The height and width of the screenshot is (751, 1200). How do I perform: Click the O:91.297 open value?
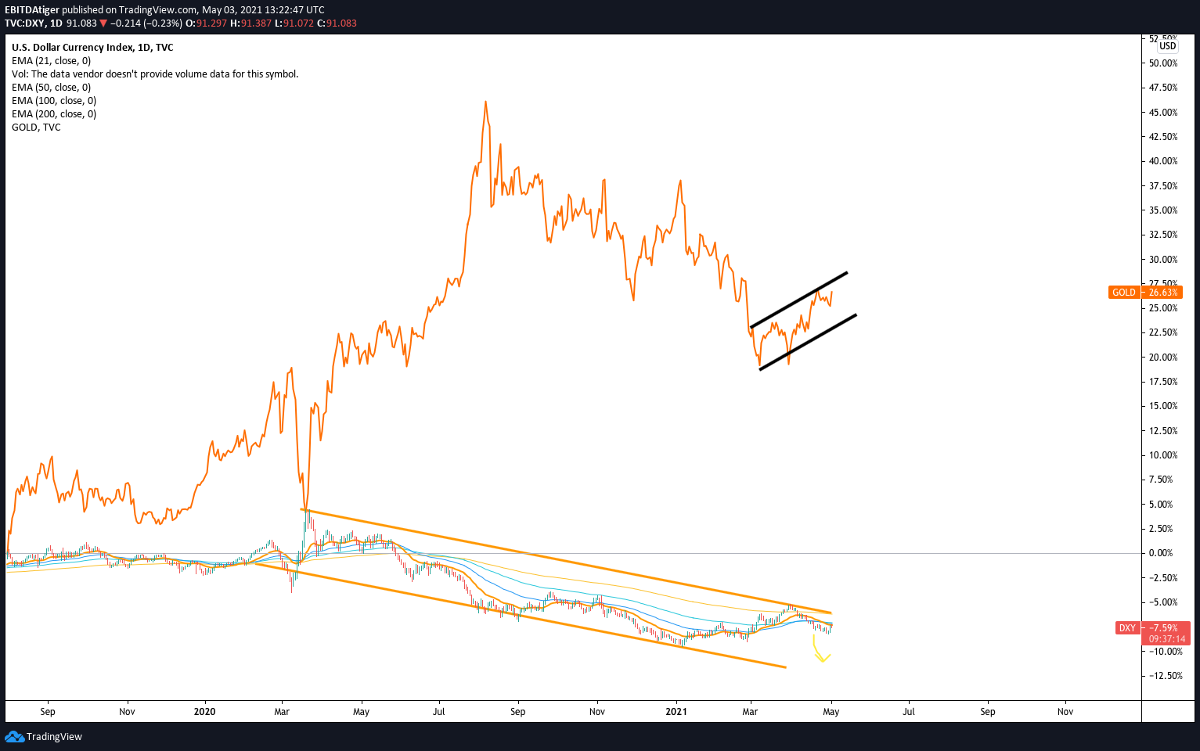206,23
